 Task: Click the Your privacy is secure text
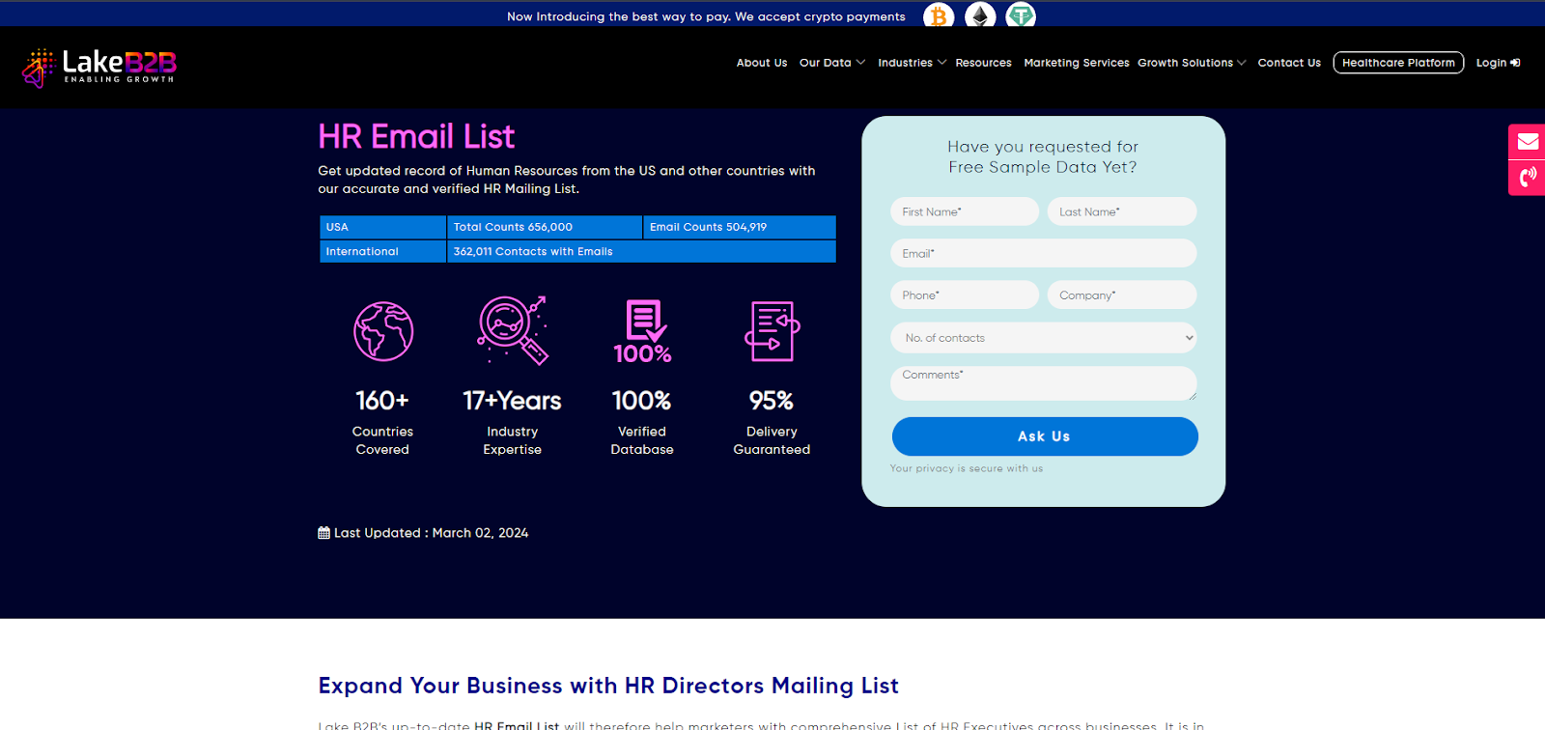click(967, 468)
